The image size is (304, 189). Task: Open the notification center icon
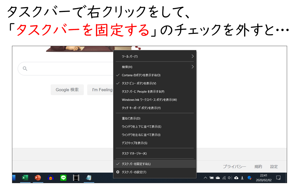(x=278, y=178)
